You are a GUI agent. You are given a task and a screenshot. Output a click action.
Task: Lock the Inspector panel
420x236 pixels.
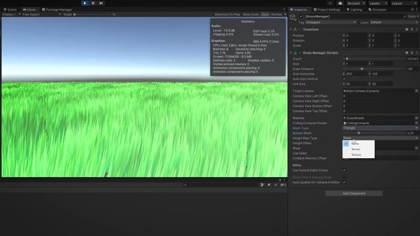412,10
